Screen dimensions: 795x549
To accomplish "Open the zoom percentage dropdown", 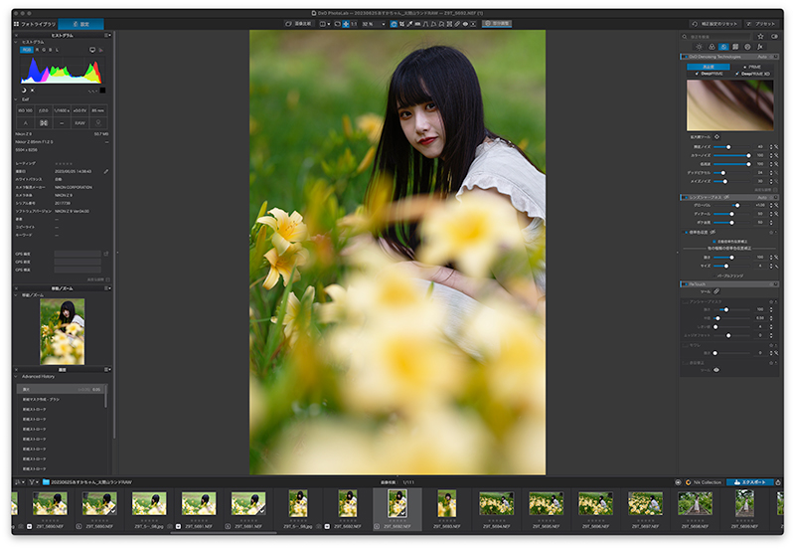I will tap(374, 24).
